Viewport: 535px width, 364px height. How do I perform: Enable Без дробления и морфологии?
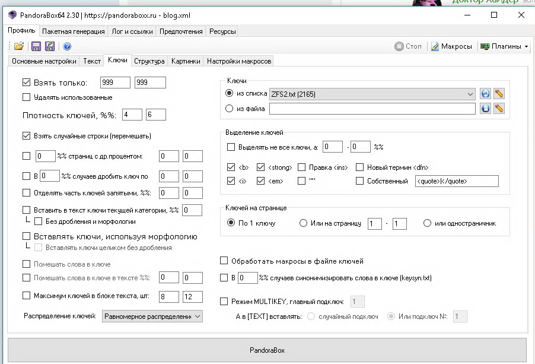[38, 221]
